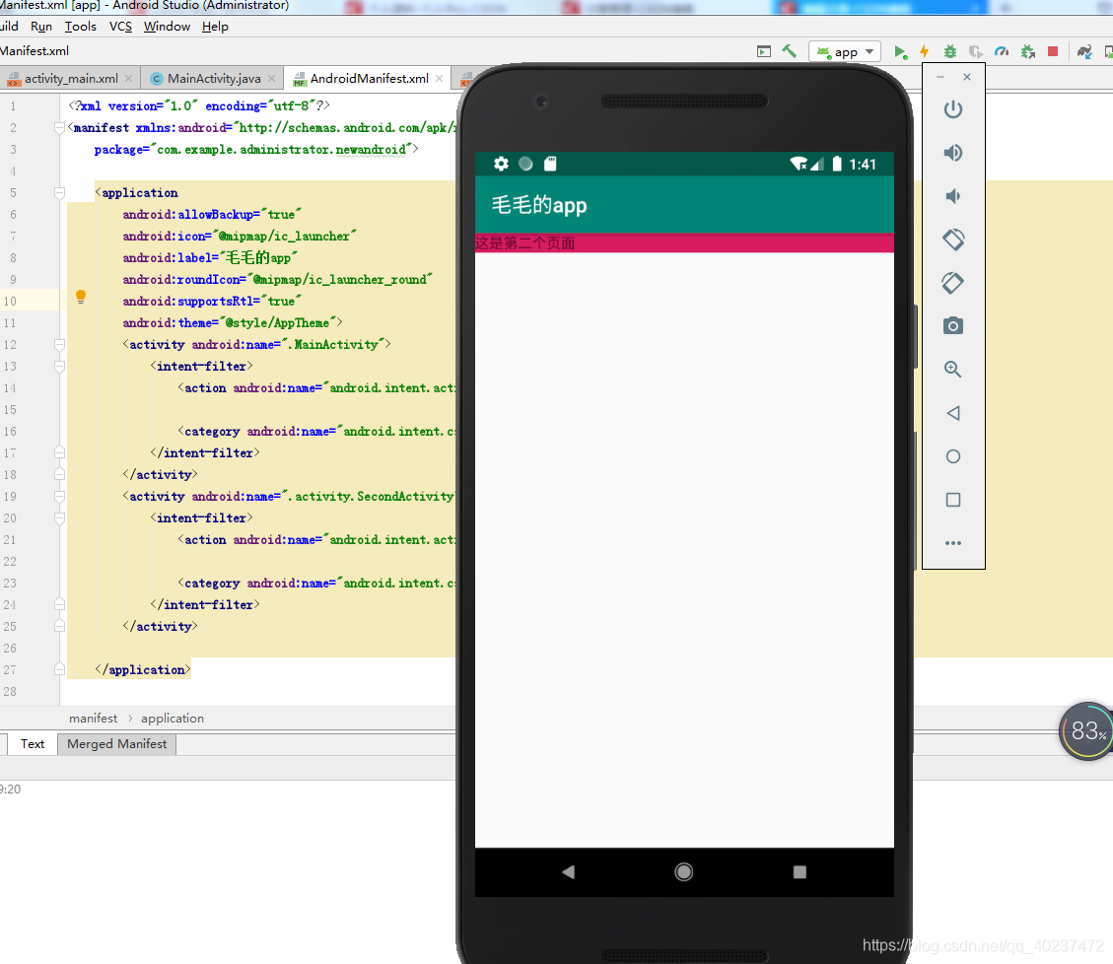Screen dimensions: 1113x964
Task: Click fold end marker on line 27
Action: [59, 669]
